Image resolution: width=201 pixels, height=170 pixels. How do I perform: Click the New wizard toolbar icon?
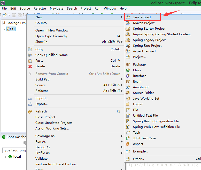(5, 15)
